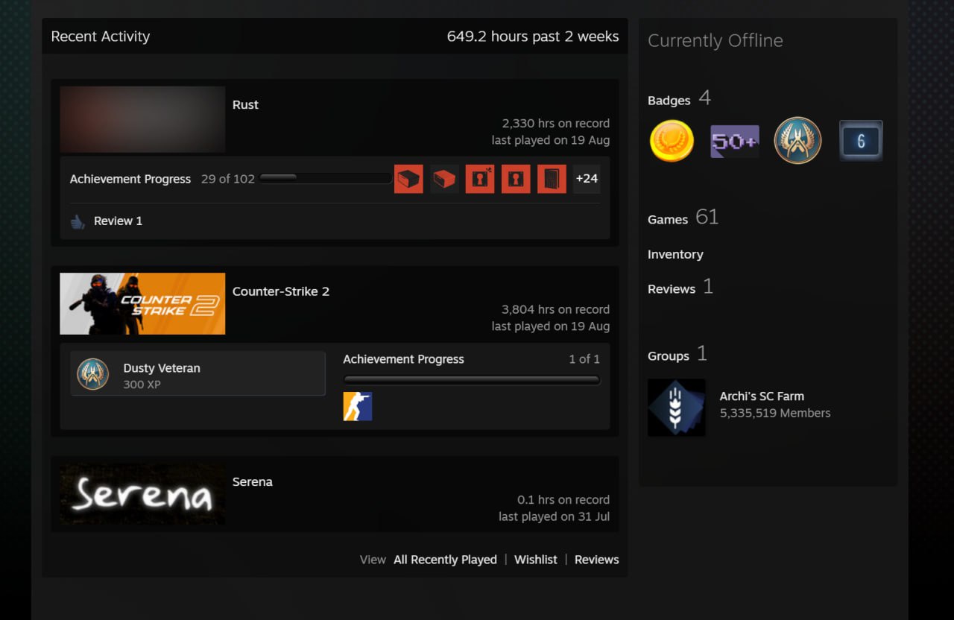Open the Rust game title link
The height and width of the screenshot is (620, 954).
(245, 105)
